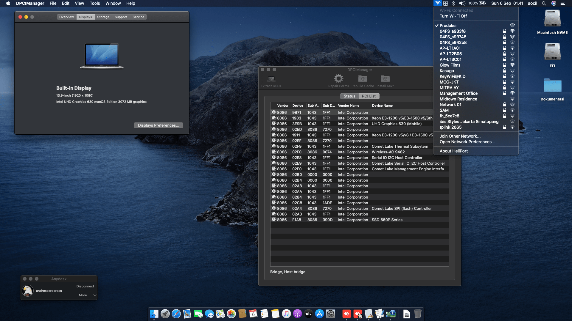
Task: Select the PCI List tab
Action: [x=369, y=96]
